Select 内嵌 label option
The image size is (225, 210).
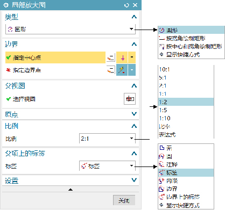(186, 181)
